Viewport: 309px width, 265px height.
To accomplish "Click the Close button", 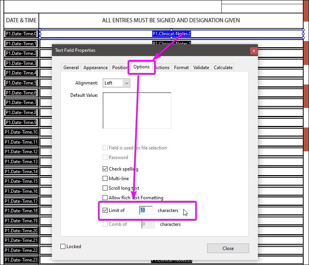I will (x=228, y=248).
